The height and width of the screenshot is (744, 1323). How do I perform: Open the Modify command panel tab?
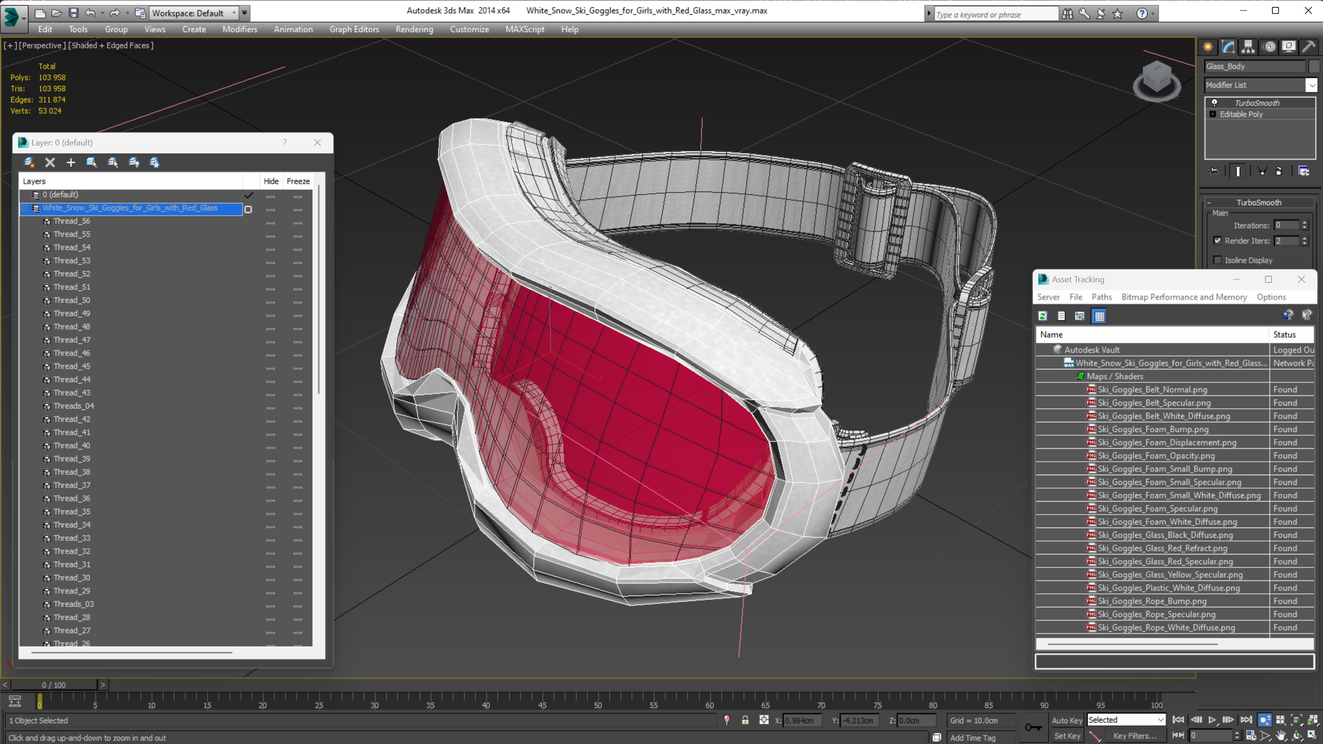[x=1228, y=47]
